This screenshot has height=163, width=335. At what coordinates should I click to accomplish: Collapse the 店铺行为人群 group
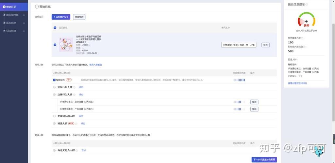54,95
